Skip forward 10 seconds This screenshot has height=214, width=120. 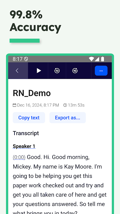pos(75,71)
